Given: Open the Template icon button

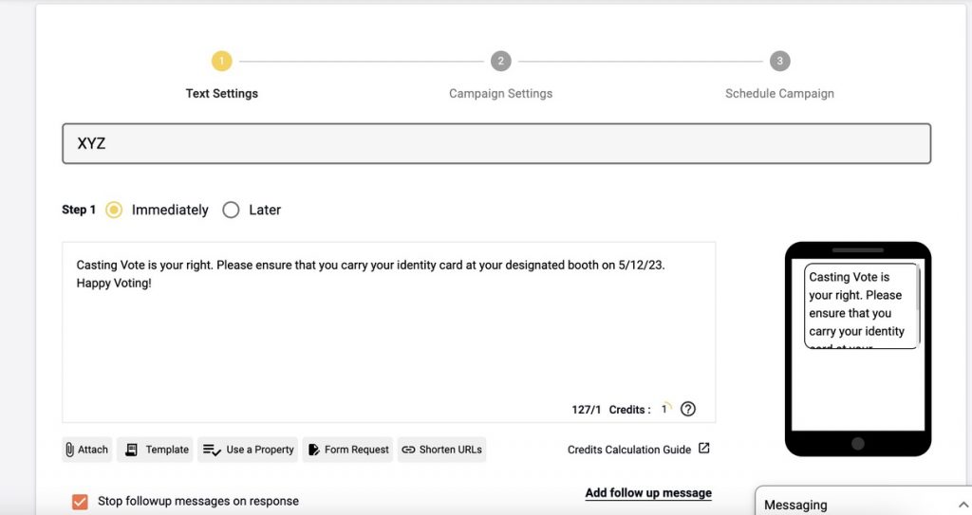Looking at the screenshot, I should pyautogui.click(x=132, y=450).
